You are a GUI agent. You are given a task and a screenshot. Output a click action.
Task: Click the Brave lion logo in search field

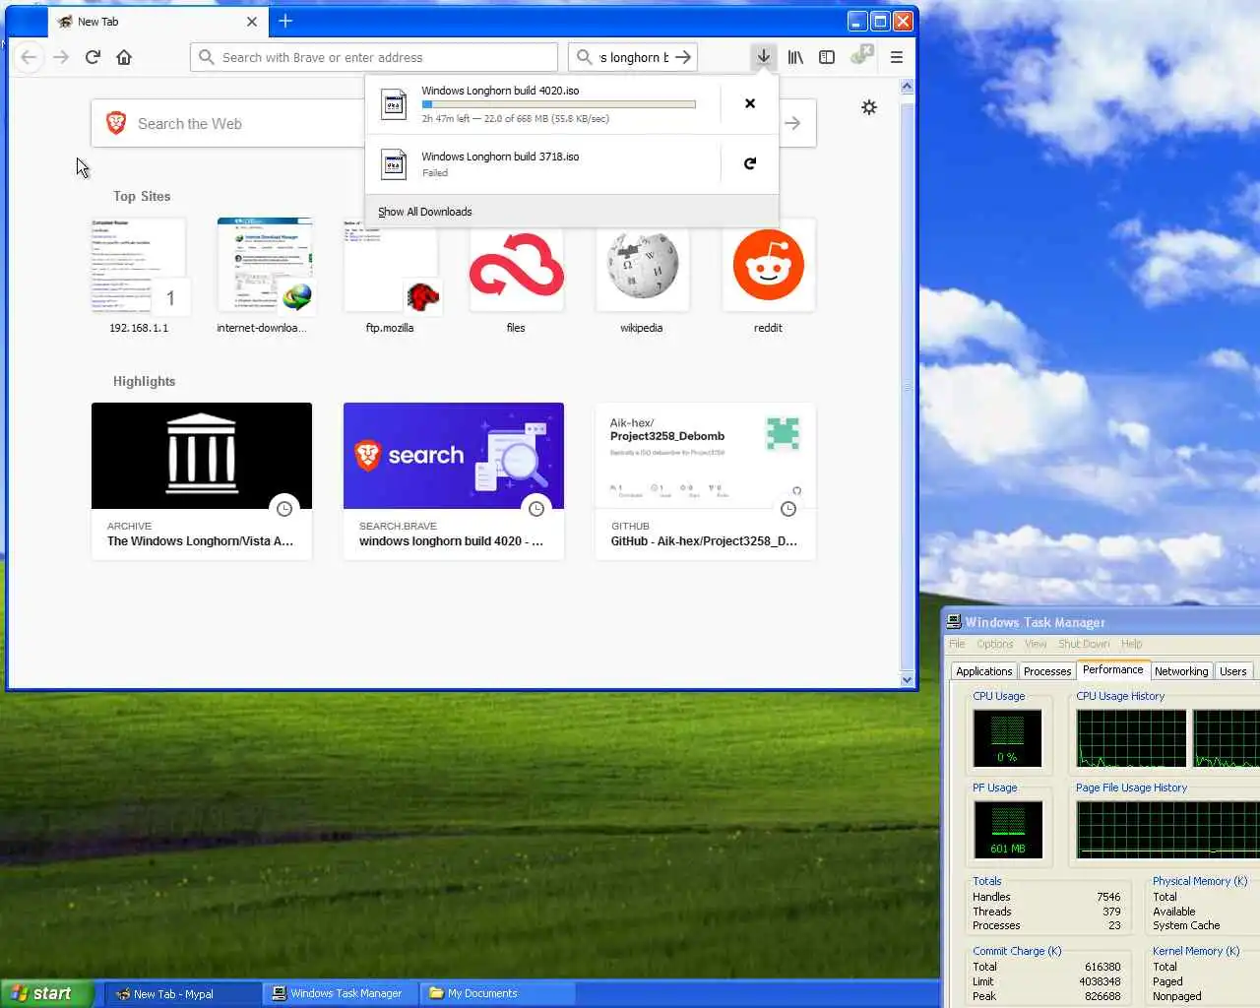pos(116,123)
